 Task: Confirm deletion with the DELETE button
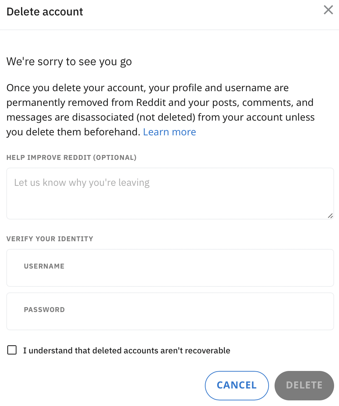pos(304,385)
